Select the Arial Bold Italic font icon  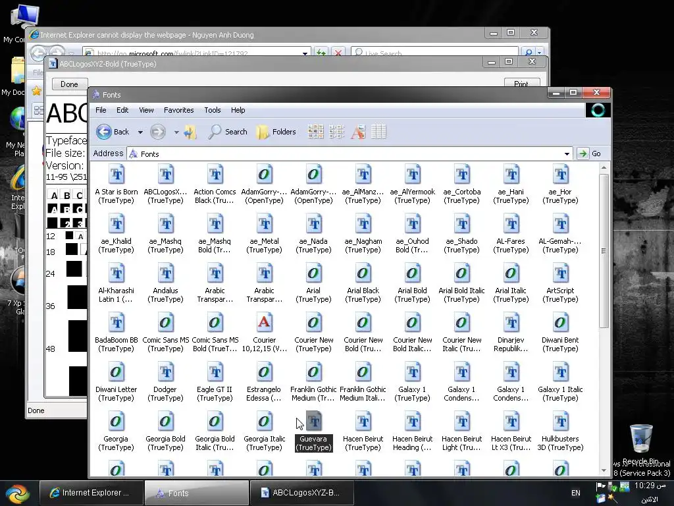(462, 273)
